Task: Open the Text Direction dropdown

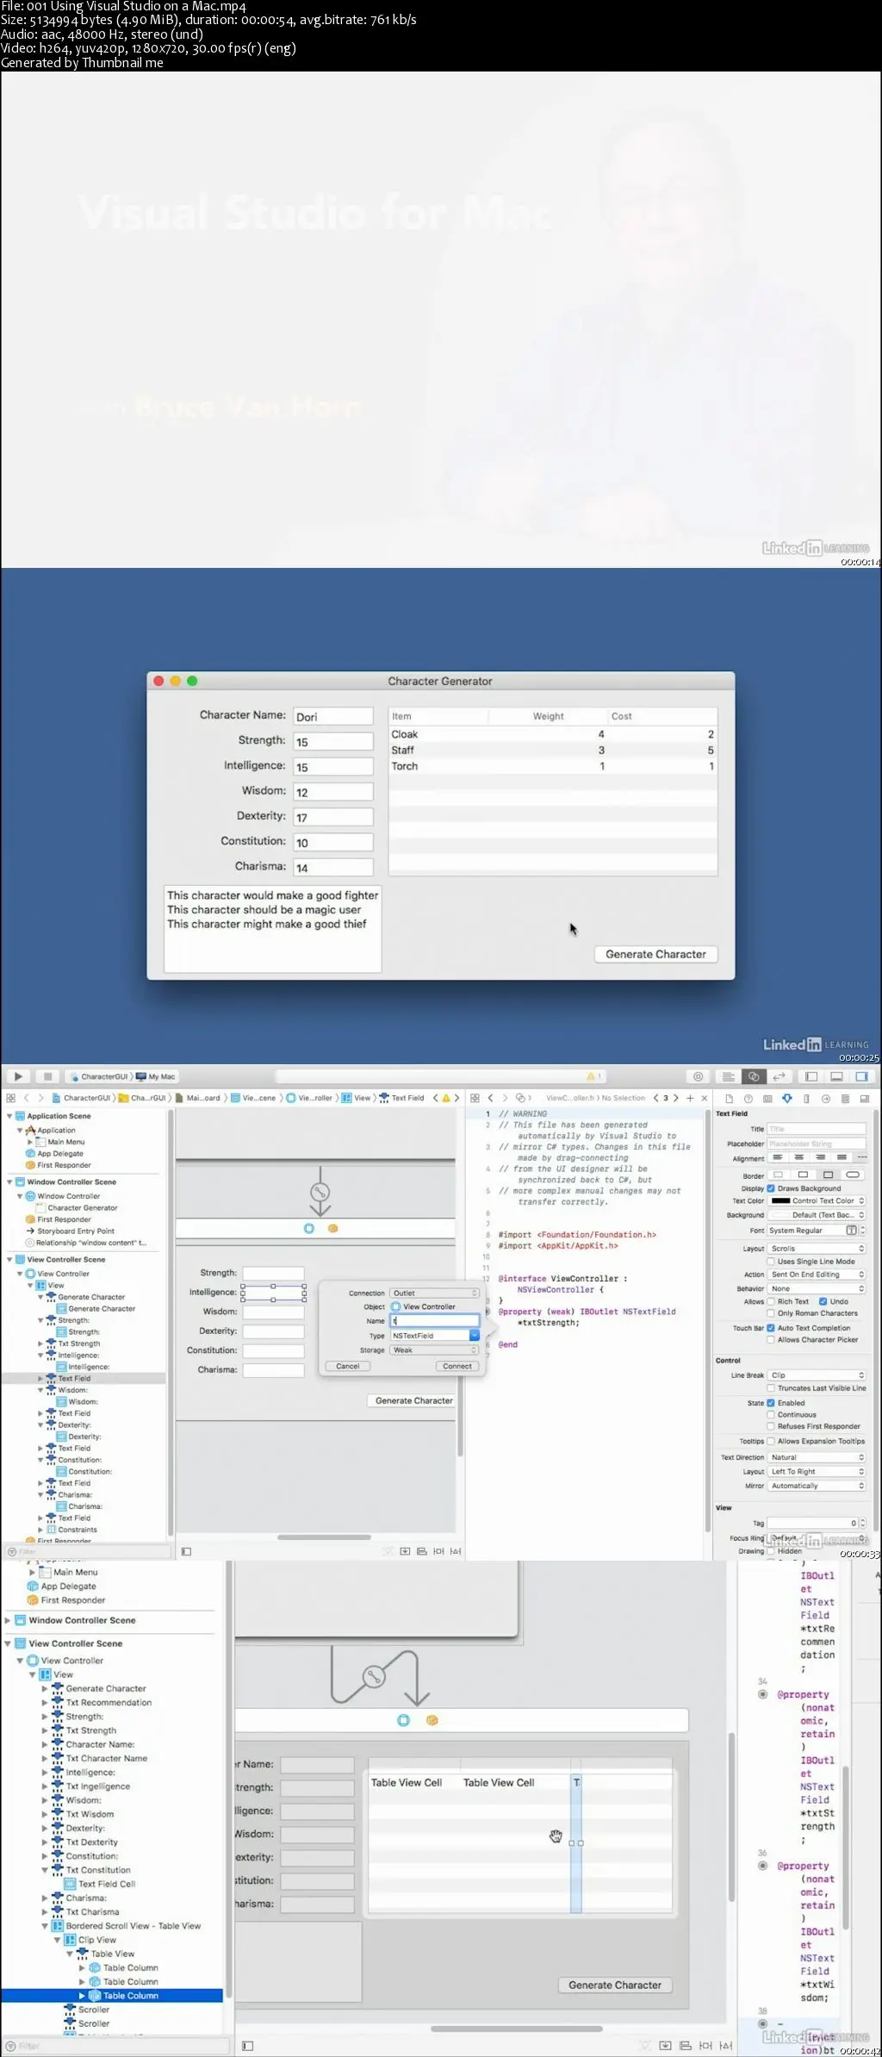Action: 817,1458
